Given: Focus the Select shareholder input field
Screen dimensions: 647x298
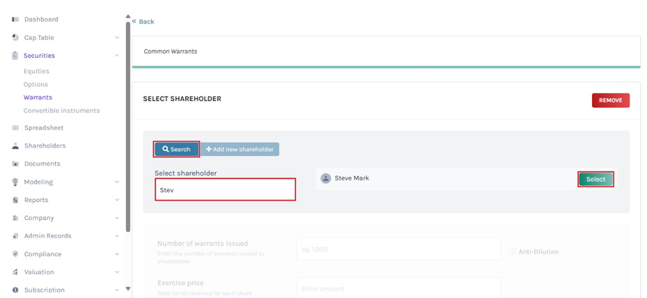Looking at the screenshot, I should 225,190.
